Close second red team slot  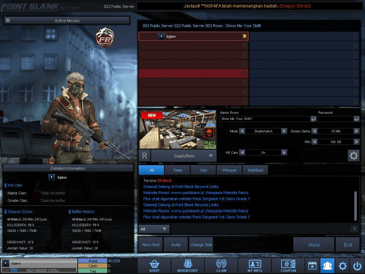(x=245, y=45)
